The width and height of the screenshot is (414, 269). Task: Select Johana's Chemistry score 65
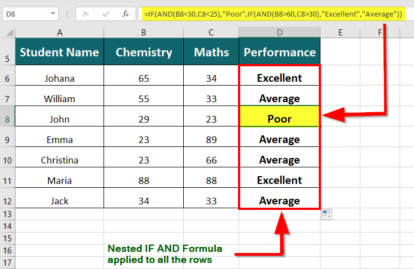(144, 75)
